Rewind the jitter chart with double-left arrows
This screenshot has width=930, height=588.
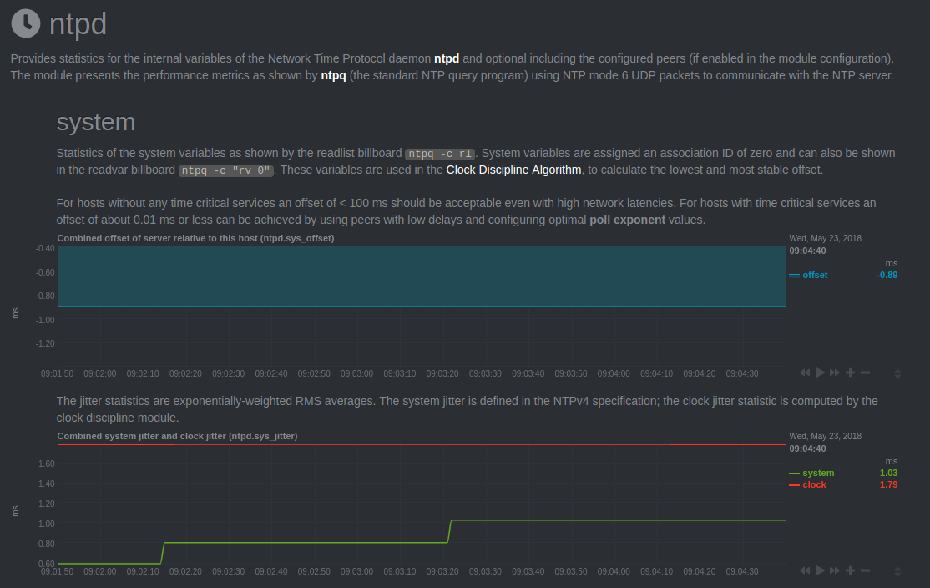804,570
